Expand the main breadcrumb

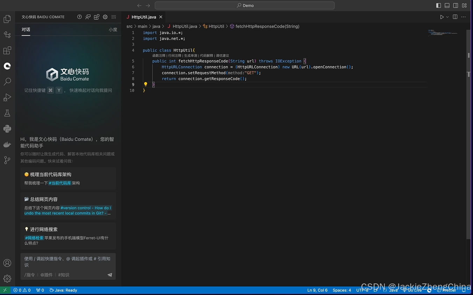point(142,26)
